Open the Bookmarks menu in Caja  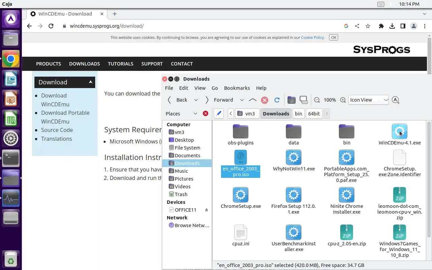pos(237,88)
